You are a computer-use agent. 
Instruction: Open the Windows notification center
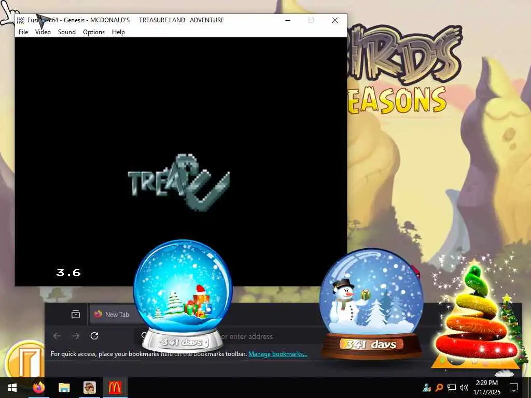pyautogui.click(x=514, y=388)
